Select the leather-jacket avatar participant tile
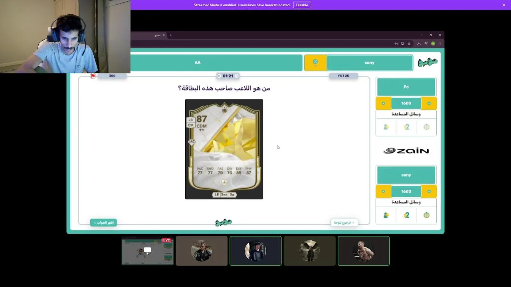 202,251
